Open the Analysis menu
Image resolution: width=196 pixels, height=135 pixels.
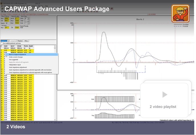[x=34, y=6]
